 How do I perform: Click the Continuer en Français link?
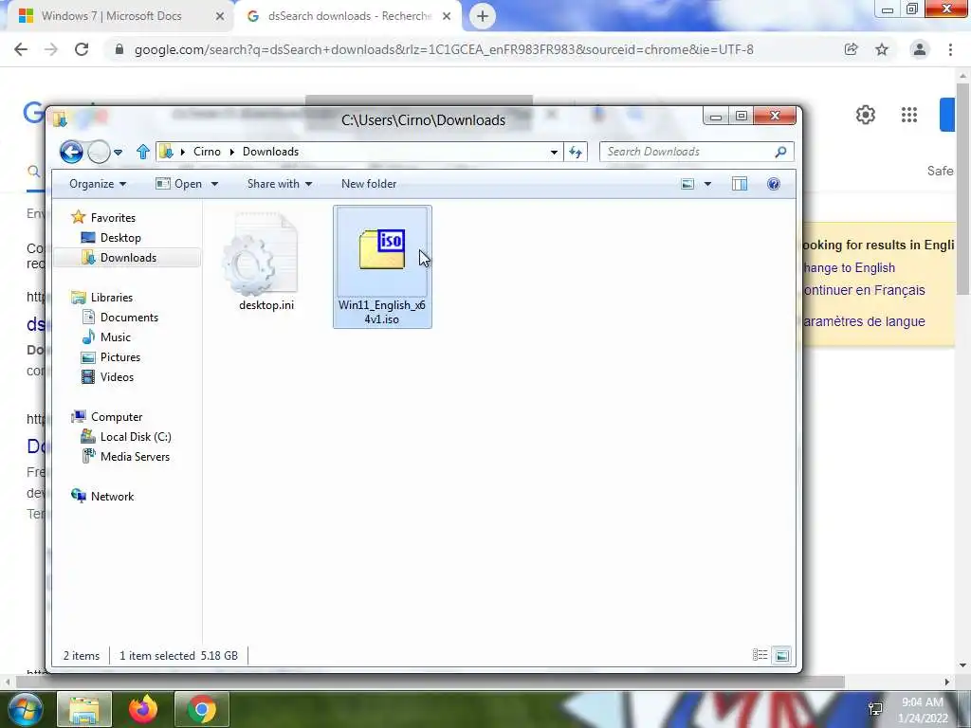coord(864,290)
